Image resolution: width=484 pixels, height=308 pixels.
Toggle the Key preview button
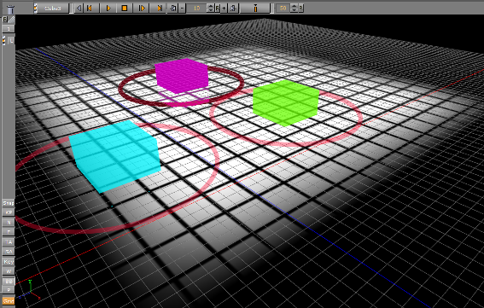9,262
